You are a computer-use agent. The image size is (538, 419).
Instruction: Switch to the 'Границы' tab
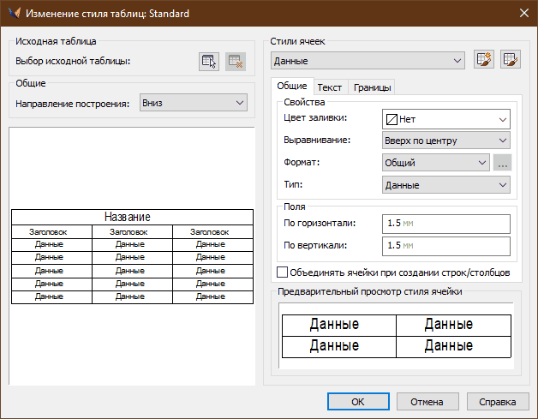click(372, 87)
